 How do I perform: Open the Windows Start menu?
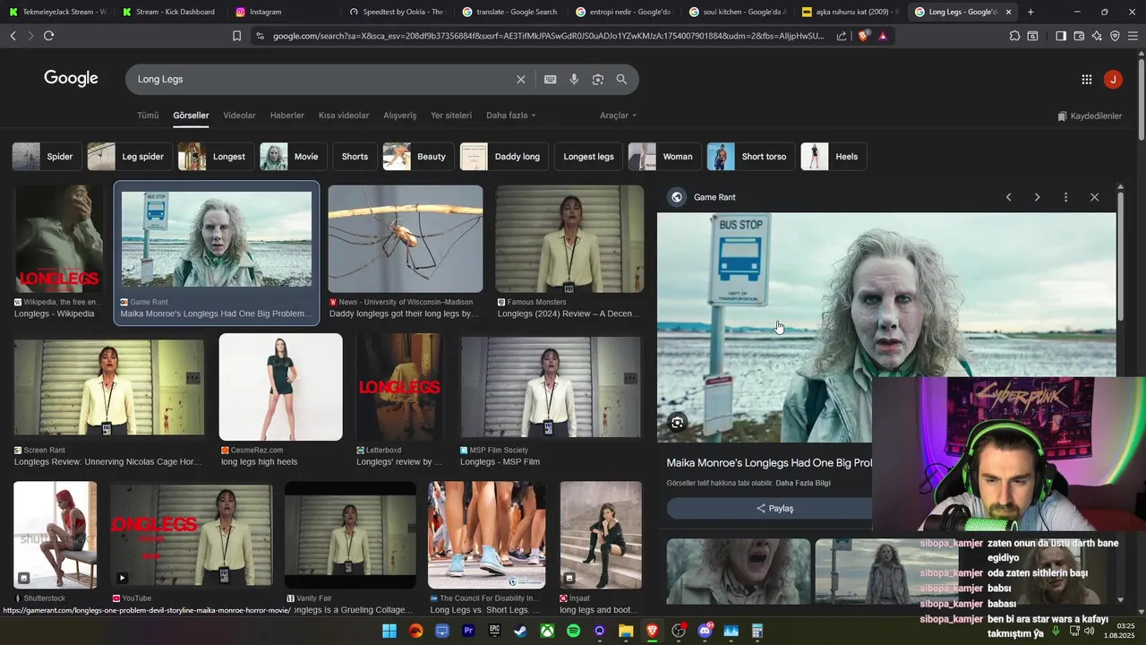point(389,631)
